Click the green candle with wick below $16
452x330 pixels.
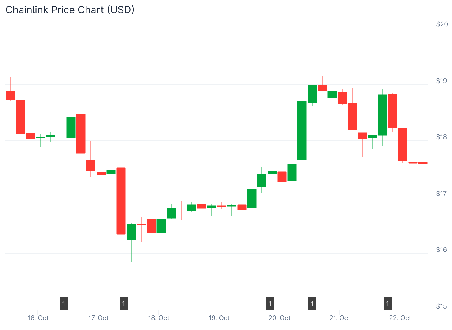(131, 232)
